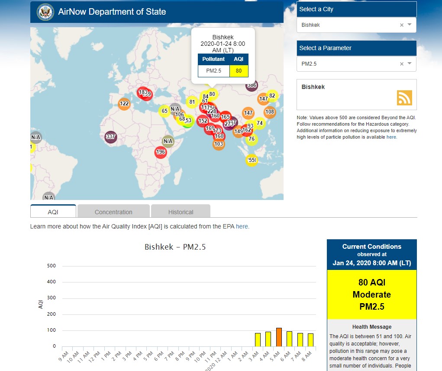Image resolution: width=442 pixels, height=371 pixels.
Task: Select the orange map marker showing 122
Action: (124, 104)
